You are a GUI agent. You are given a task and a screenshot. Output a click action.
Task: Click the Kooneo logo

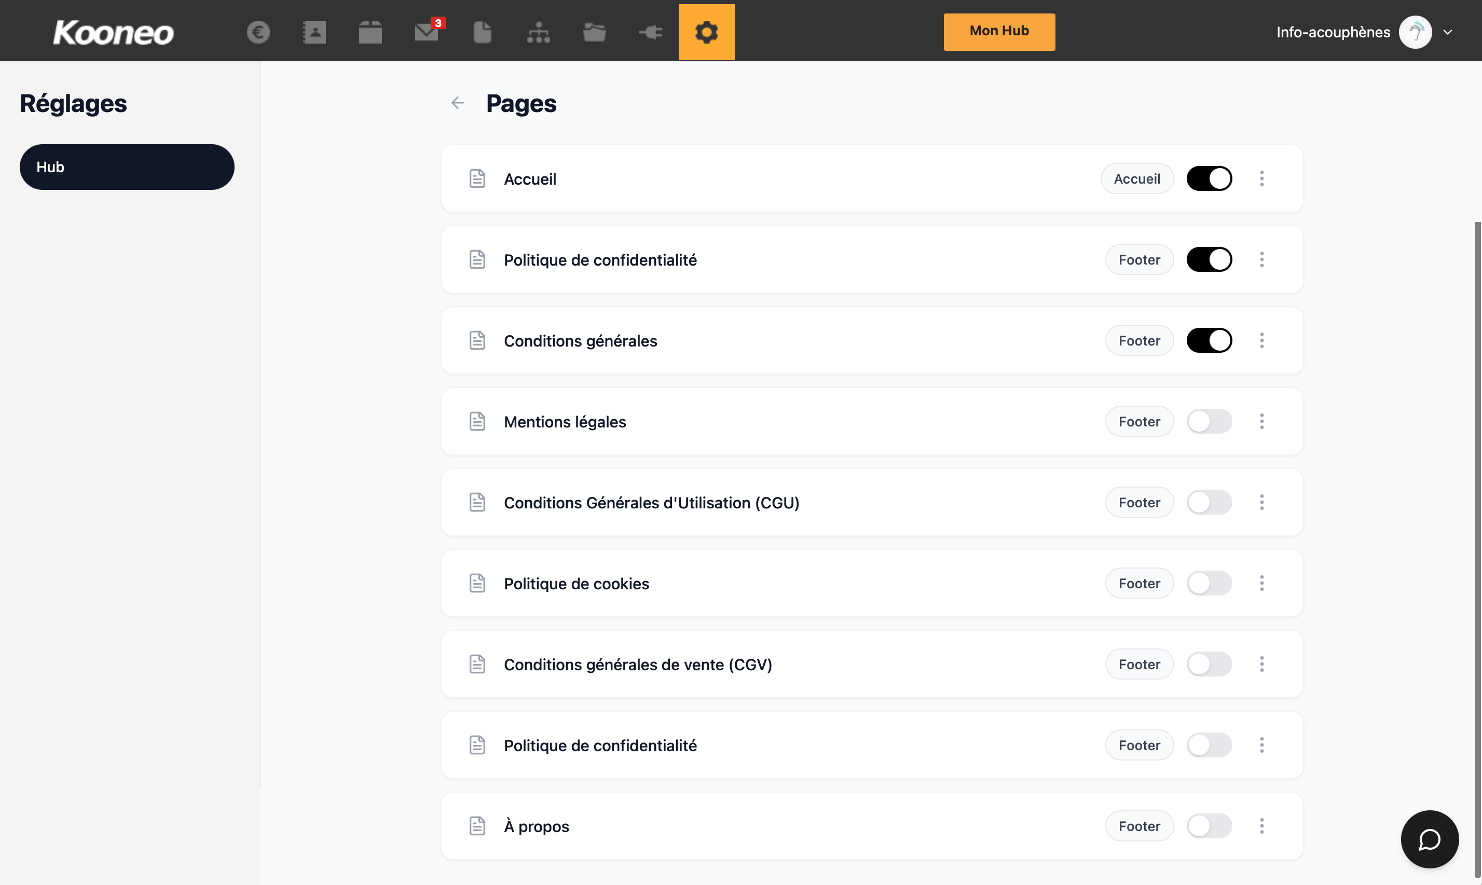[113, 32]
